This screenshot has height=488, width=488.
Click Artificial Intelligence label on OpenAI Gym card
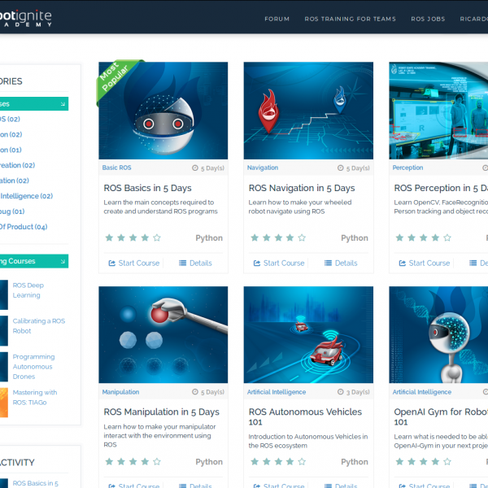tap(421, 392)
